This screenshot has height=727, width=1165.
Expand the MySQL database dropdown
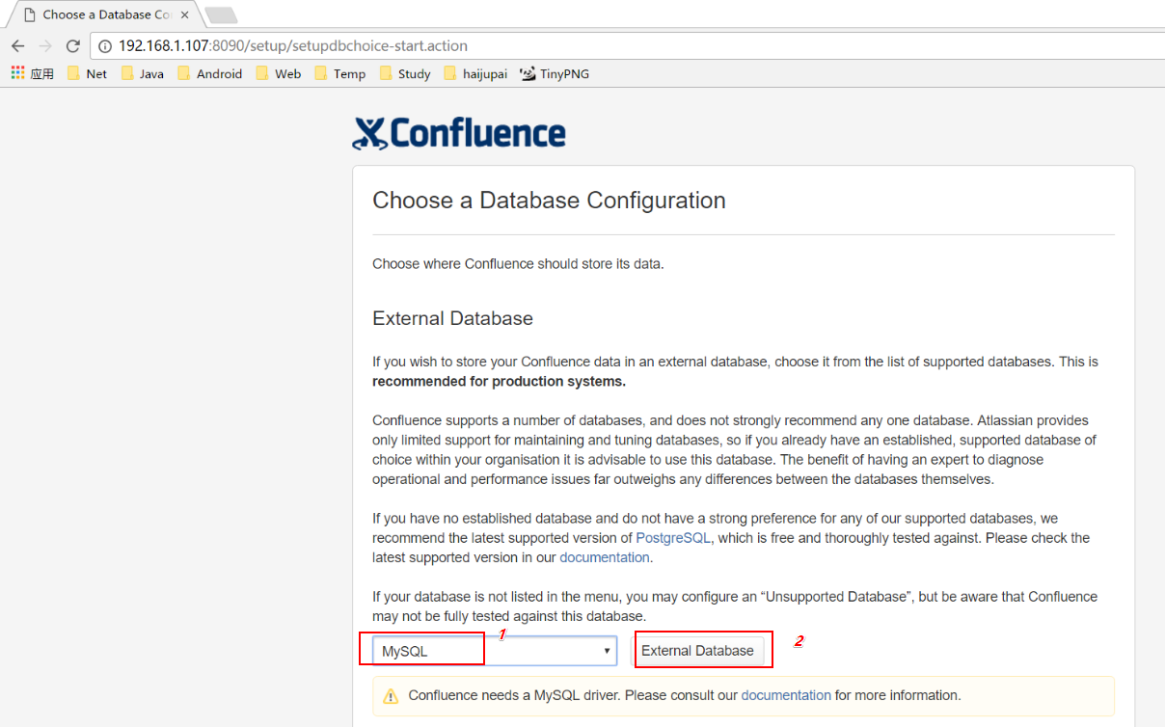(x=495, y=651)
